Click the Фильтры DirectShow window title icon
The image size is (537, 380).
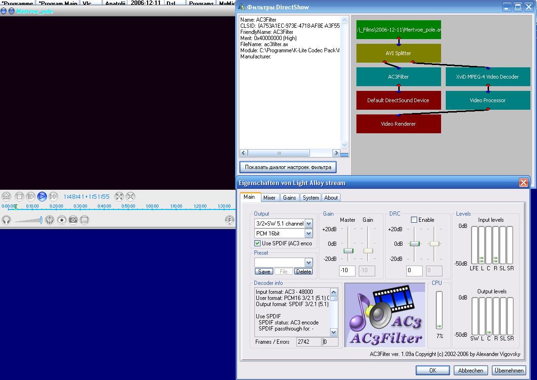point(242,7)
